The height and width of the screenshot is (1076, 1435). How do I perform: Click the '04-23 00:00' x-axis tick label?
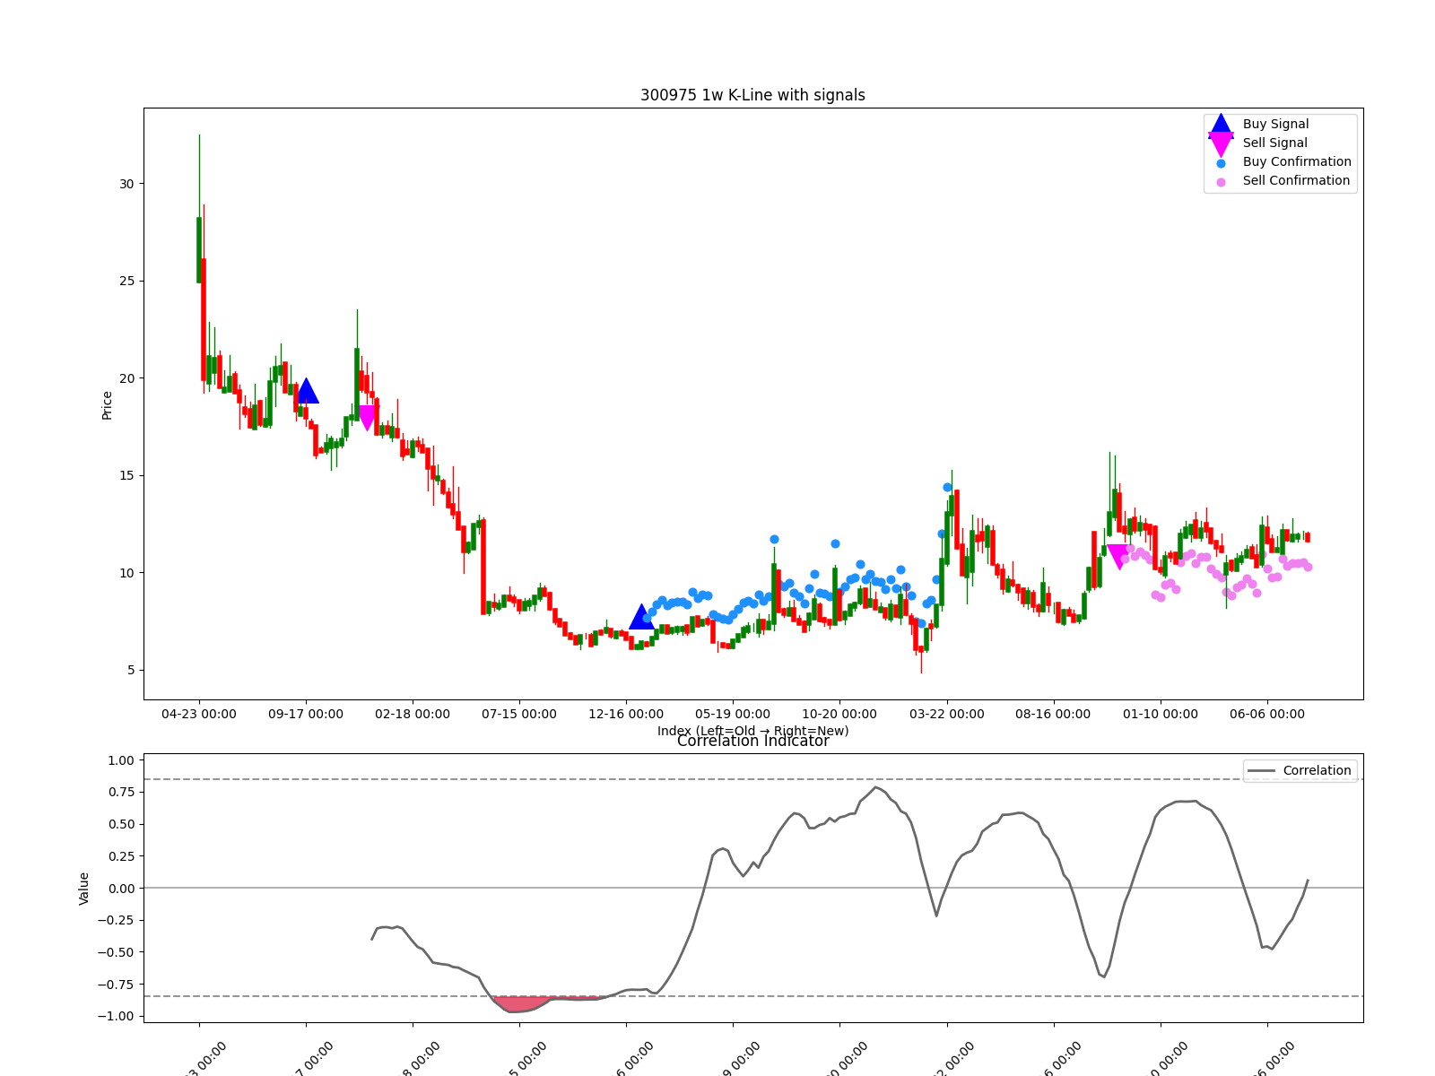click(199, 715)
